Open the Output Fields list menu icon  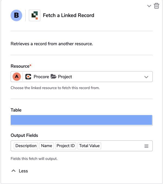146,146
